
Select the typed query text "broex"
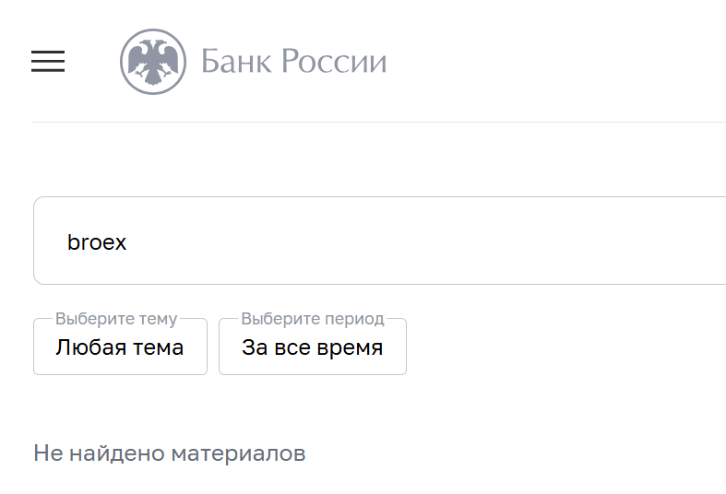click(97, 242)
